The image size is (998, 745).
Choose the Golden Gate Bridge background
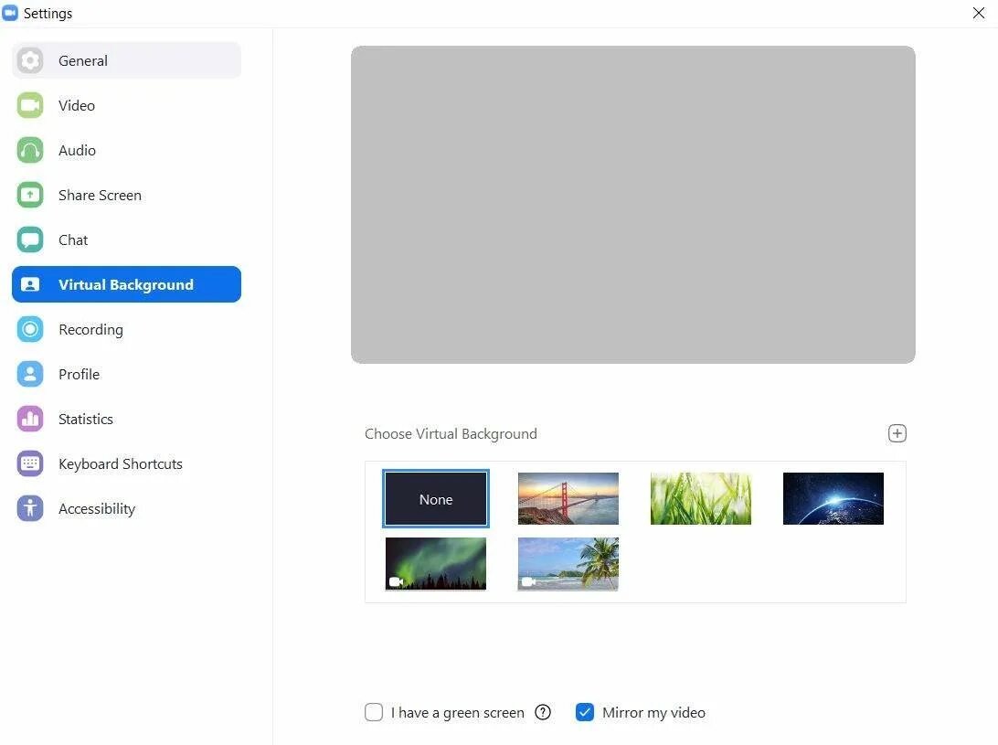click(568, 498)
